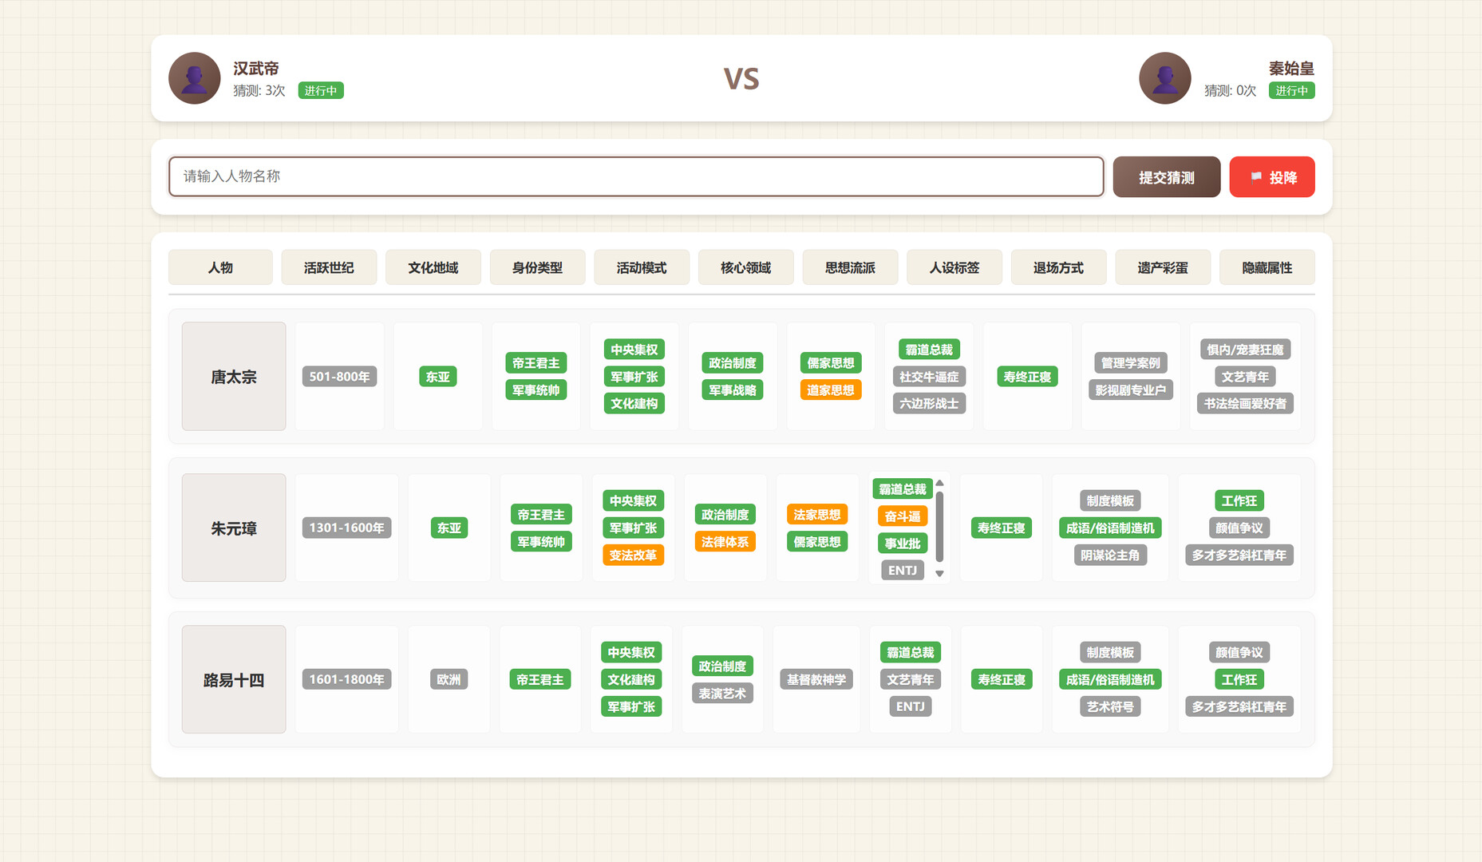The height and width of the screenshot is (862, 1482).
Task: Click the 朱元璋 character name card
Action: tap(234, 528)
